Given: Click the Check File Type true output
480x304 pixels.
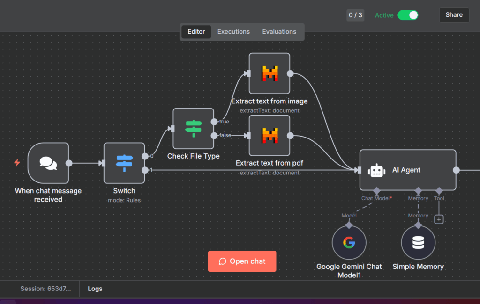Looking at the screenshot, I should 214,122.
